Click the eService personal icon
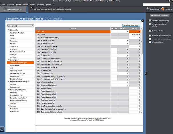Screen dimensions: 173x134 pyautogui.click(x=150, y=30)
